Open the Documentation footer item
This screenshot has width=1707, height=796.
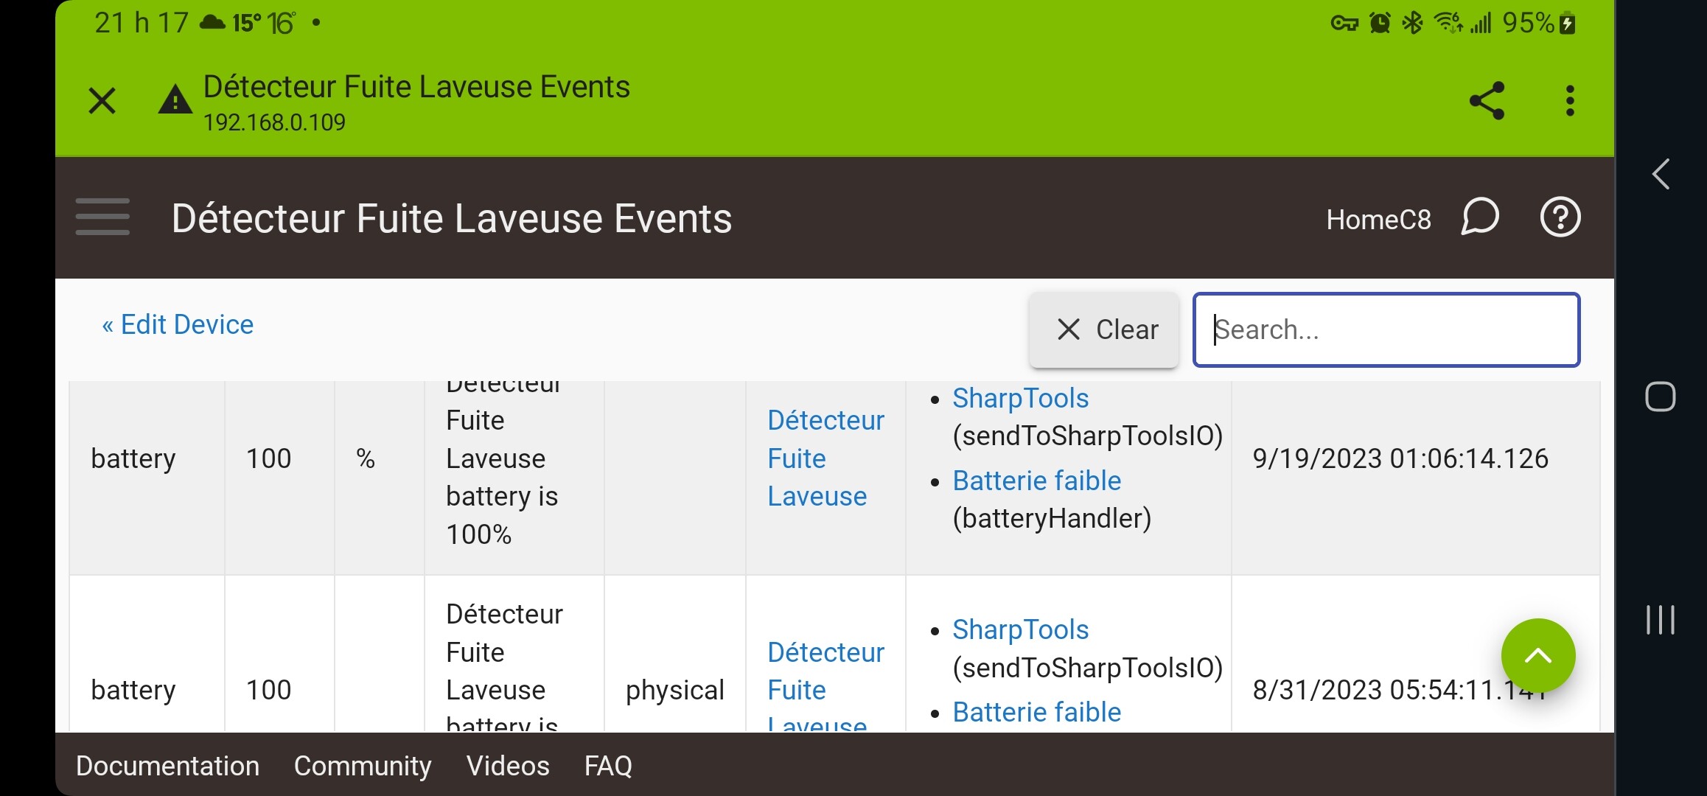click(x=167, y=766)
